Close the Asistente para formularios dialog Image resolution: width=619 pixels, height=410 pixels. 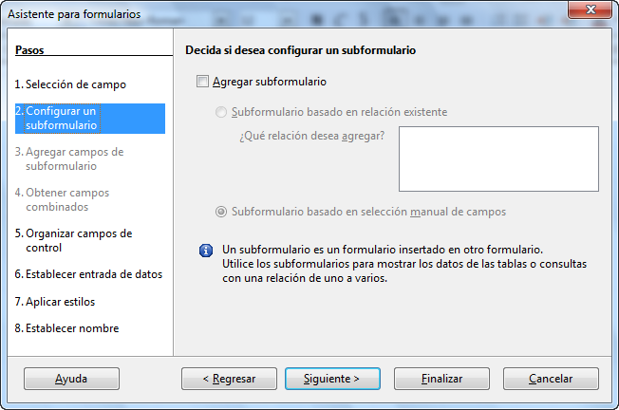point(591,9)
